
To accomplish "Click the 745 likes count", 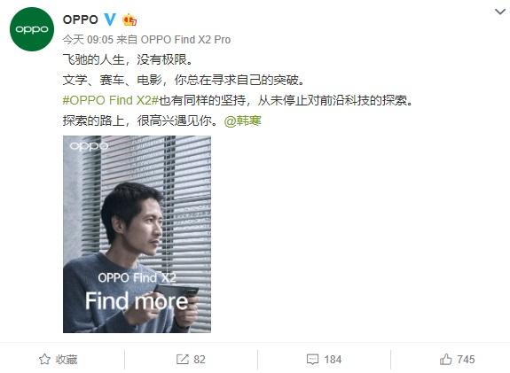I will click(x=466, y=360).
